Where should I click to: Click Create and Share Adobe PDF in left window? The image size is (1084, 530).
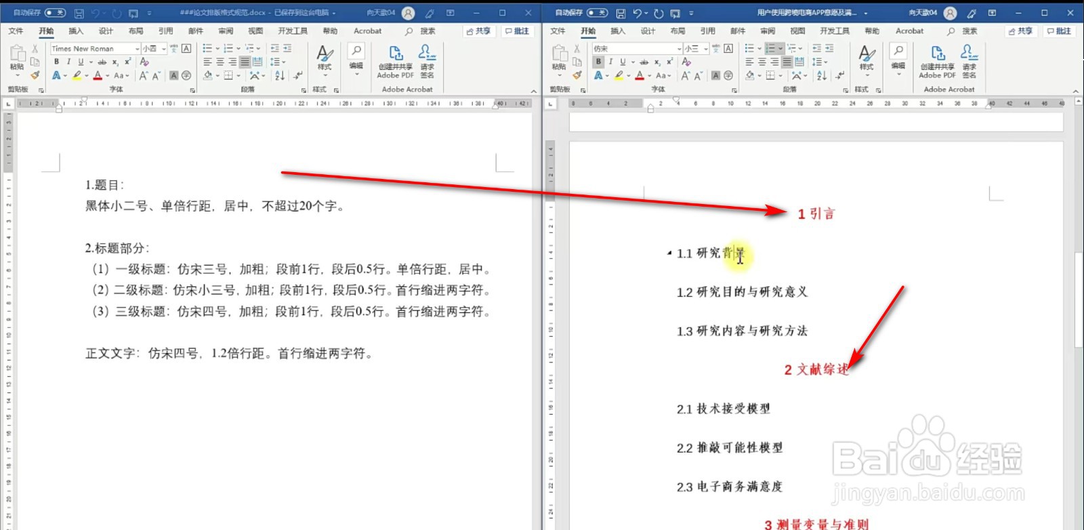[x=395, y=62]
